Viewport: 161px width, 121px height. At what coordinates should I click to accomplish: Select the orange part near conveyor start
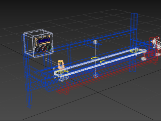pyautogui.click(x=61, y=65)
